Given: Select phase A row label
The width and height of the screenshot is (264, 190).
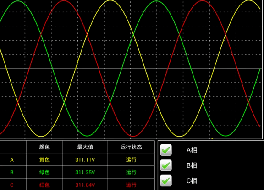Looking at the screenshot, I should [12, 159].
